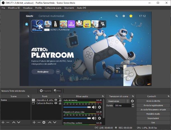171x130 pixels.
Task: Click Avvia la fotocamera virtuale
Action: 153,110
